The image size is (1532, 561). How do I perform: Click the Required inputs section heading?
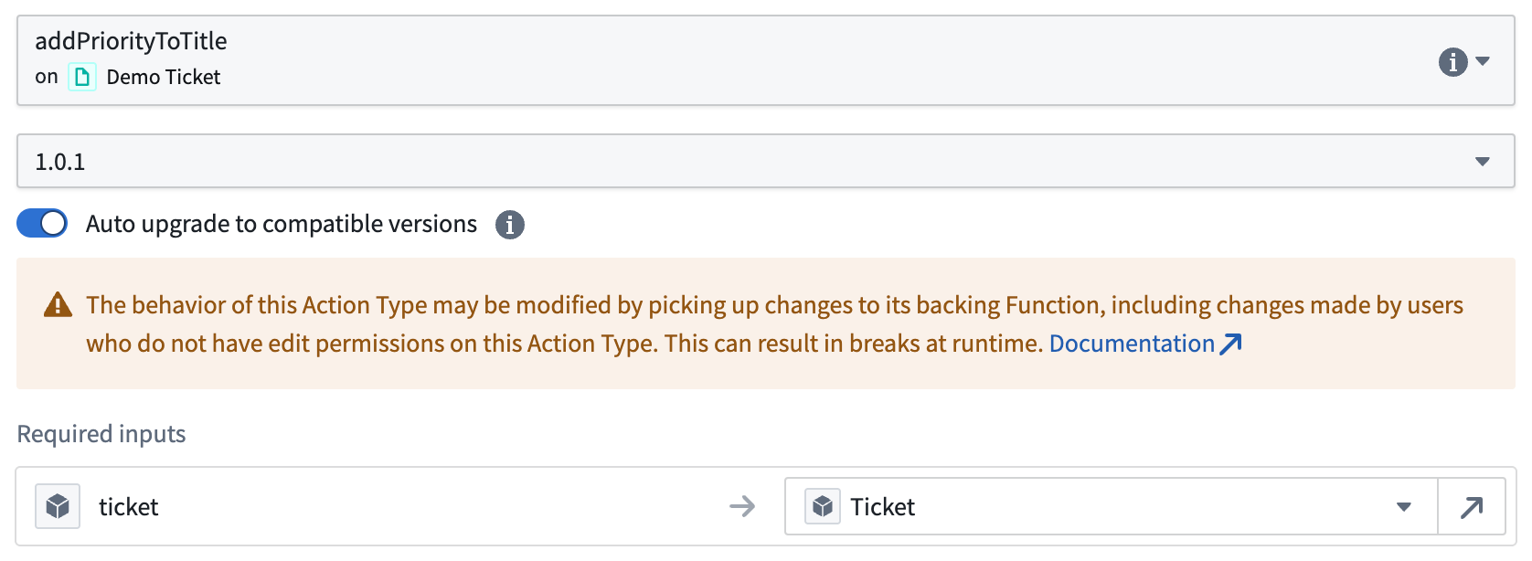[x=101, y=434]
